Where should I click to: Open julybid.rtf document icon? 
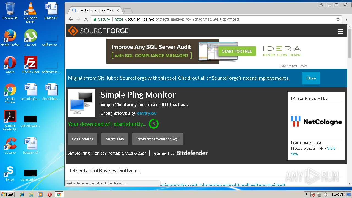[x=51, y=11]
